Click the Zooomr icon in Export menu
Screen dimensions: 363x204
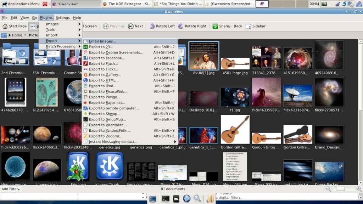(85, 136)
